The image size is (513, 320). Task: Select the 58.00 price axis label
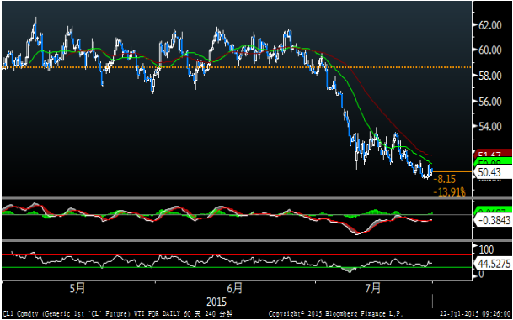(x=489, y=76)
